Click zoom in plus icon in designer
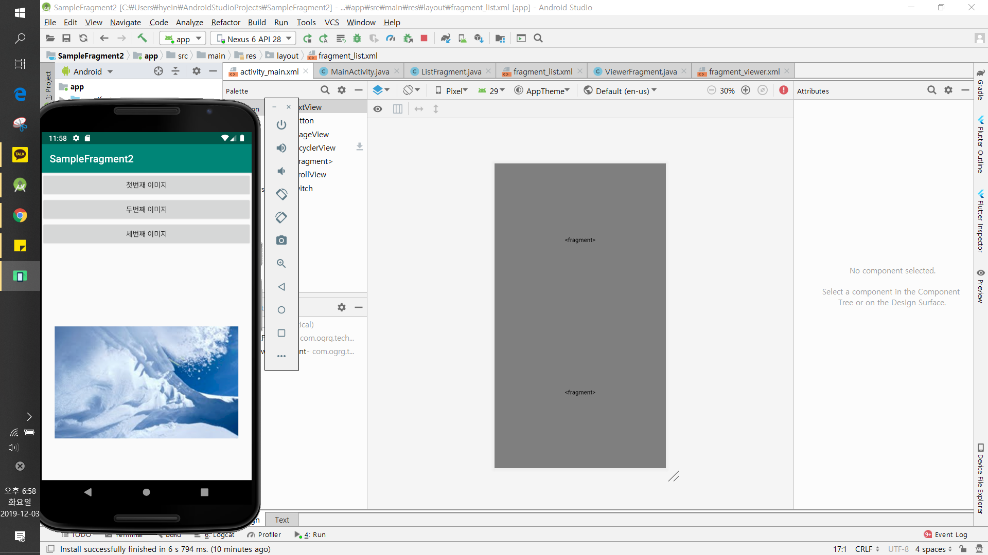Image resolution: width=988 pixels, height=555 pixels. coord(746,90)
